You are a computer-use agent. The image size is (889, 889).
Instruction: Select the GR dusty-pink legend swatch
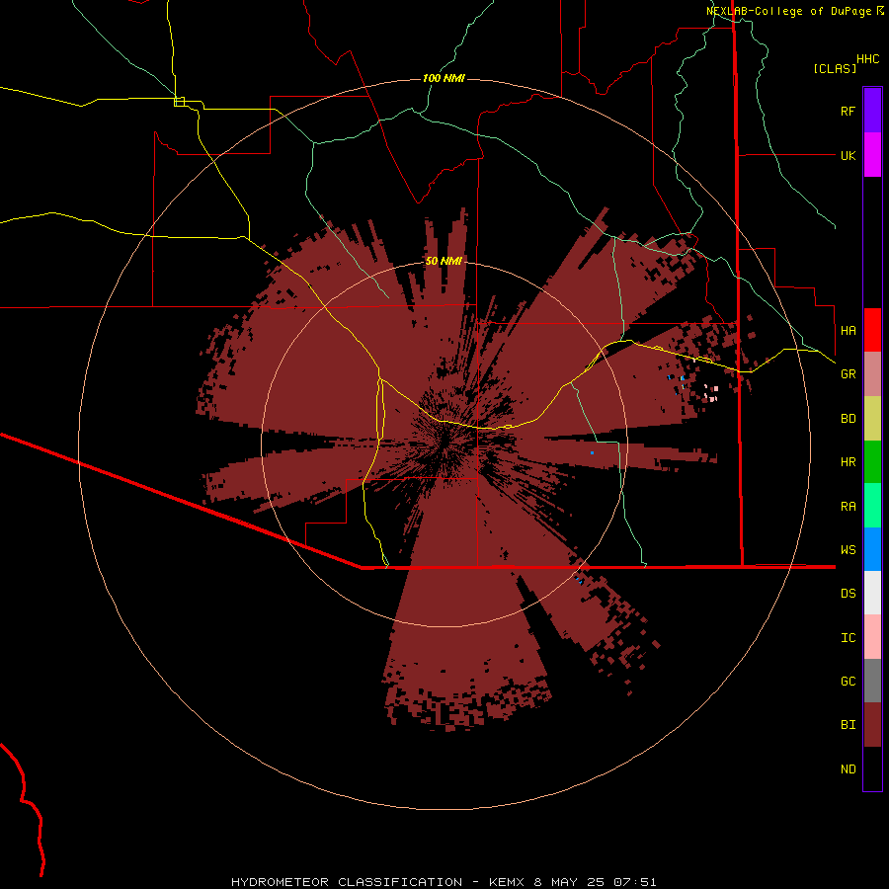click(x=872, y=374)
